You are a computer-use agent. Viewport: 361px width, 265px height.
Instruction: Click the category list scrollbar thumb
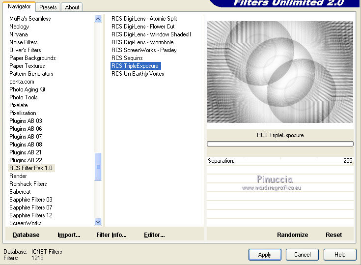pyautogui.click(x=98, y=167)
